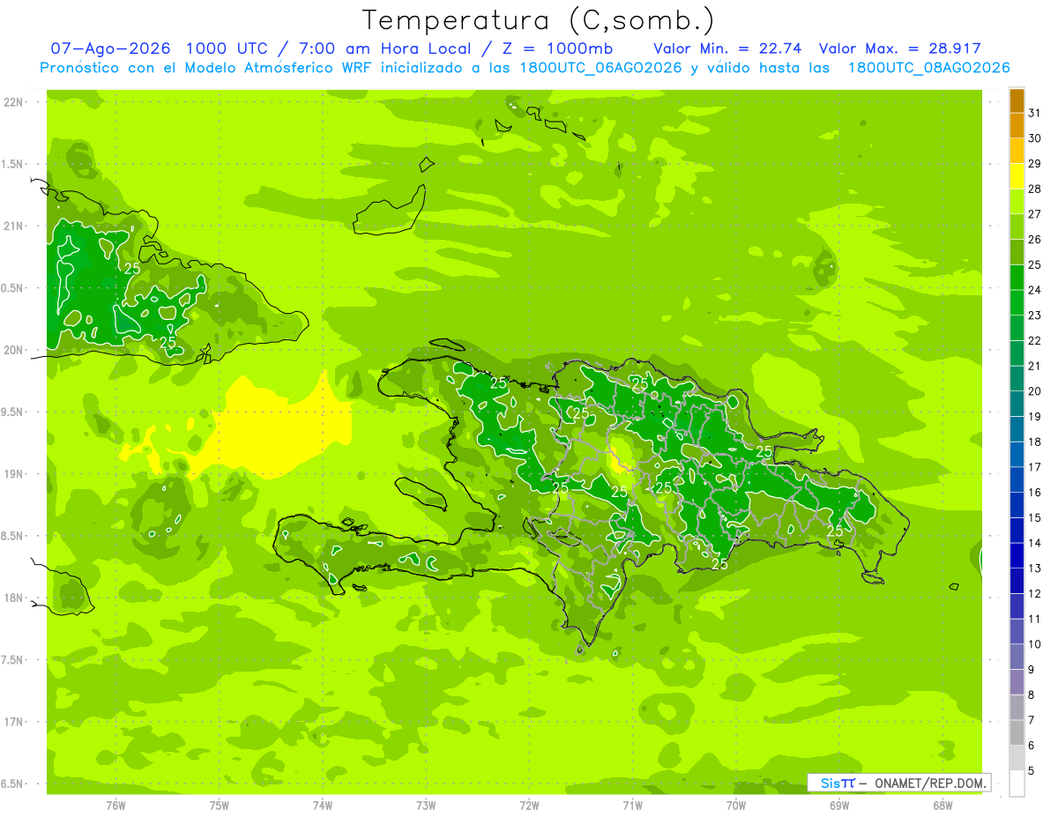Viewport: 1058px width, 817px height.
Task: Click legend value label '12'
Action: [1035, 593]
